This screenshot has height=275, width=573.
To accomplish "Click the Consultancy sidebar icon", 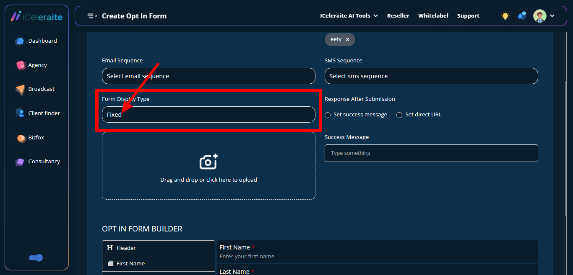I will coord(20,162).
